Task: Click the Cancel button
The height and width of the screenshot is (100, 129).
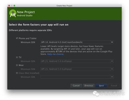Action: 76,86
